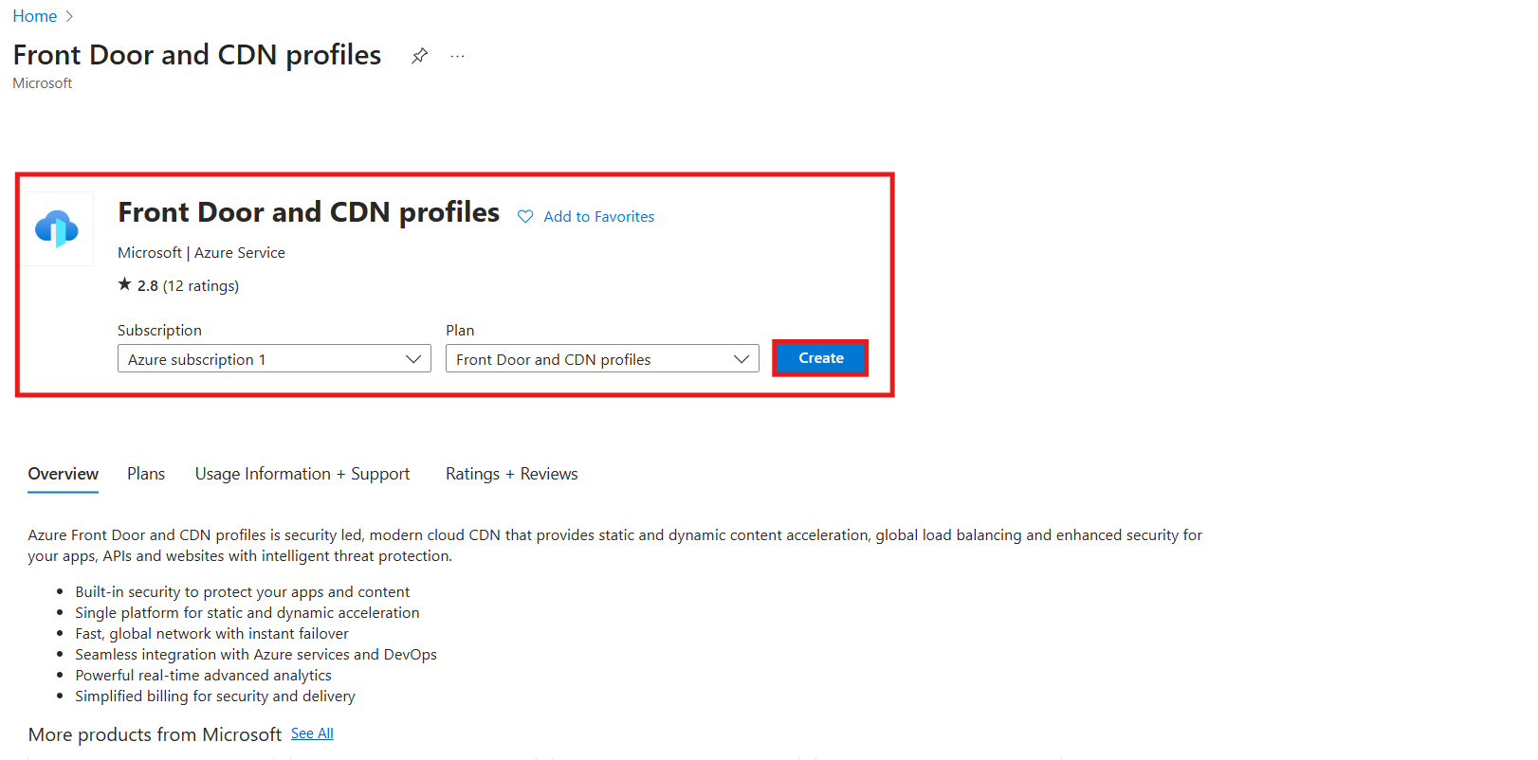Expand the Subscription selection dropdown
This screenshot has width=1538, height=760.
[x=274, y=358]
